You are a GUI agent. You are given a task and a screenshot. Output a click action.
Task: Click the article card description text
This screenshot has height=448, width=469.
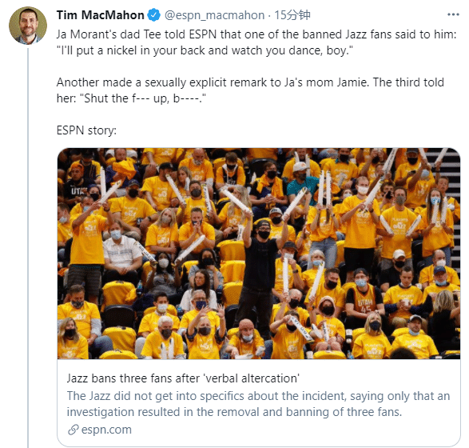(258, 404)
